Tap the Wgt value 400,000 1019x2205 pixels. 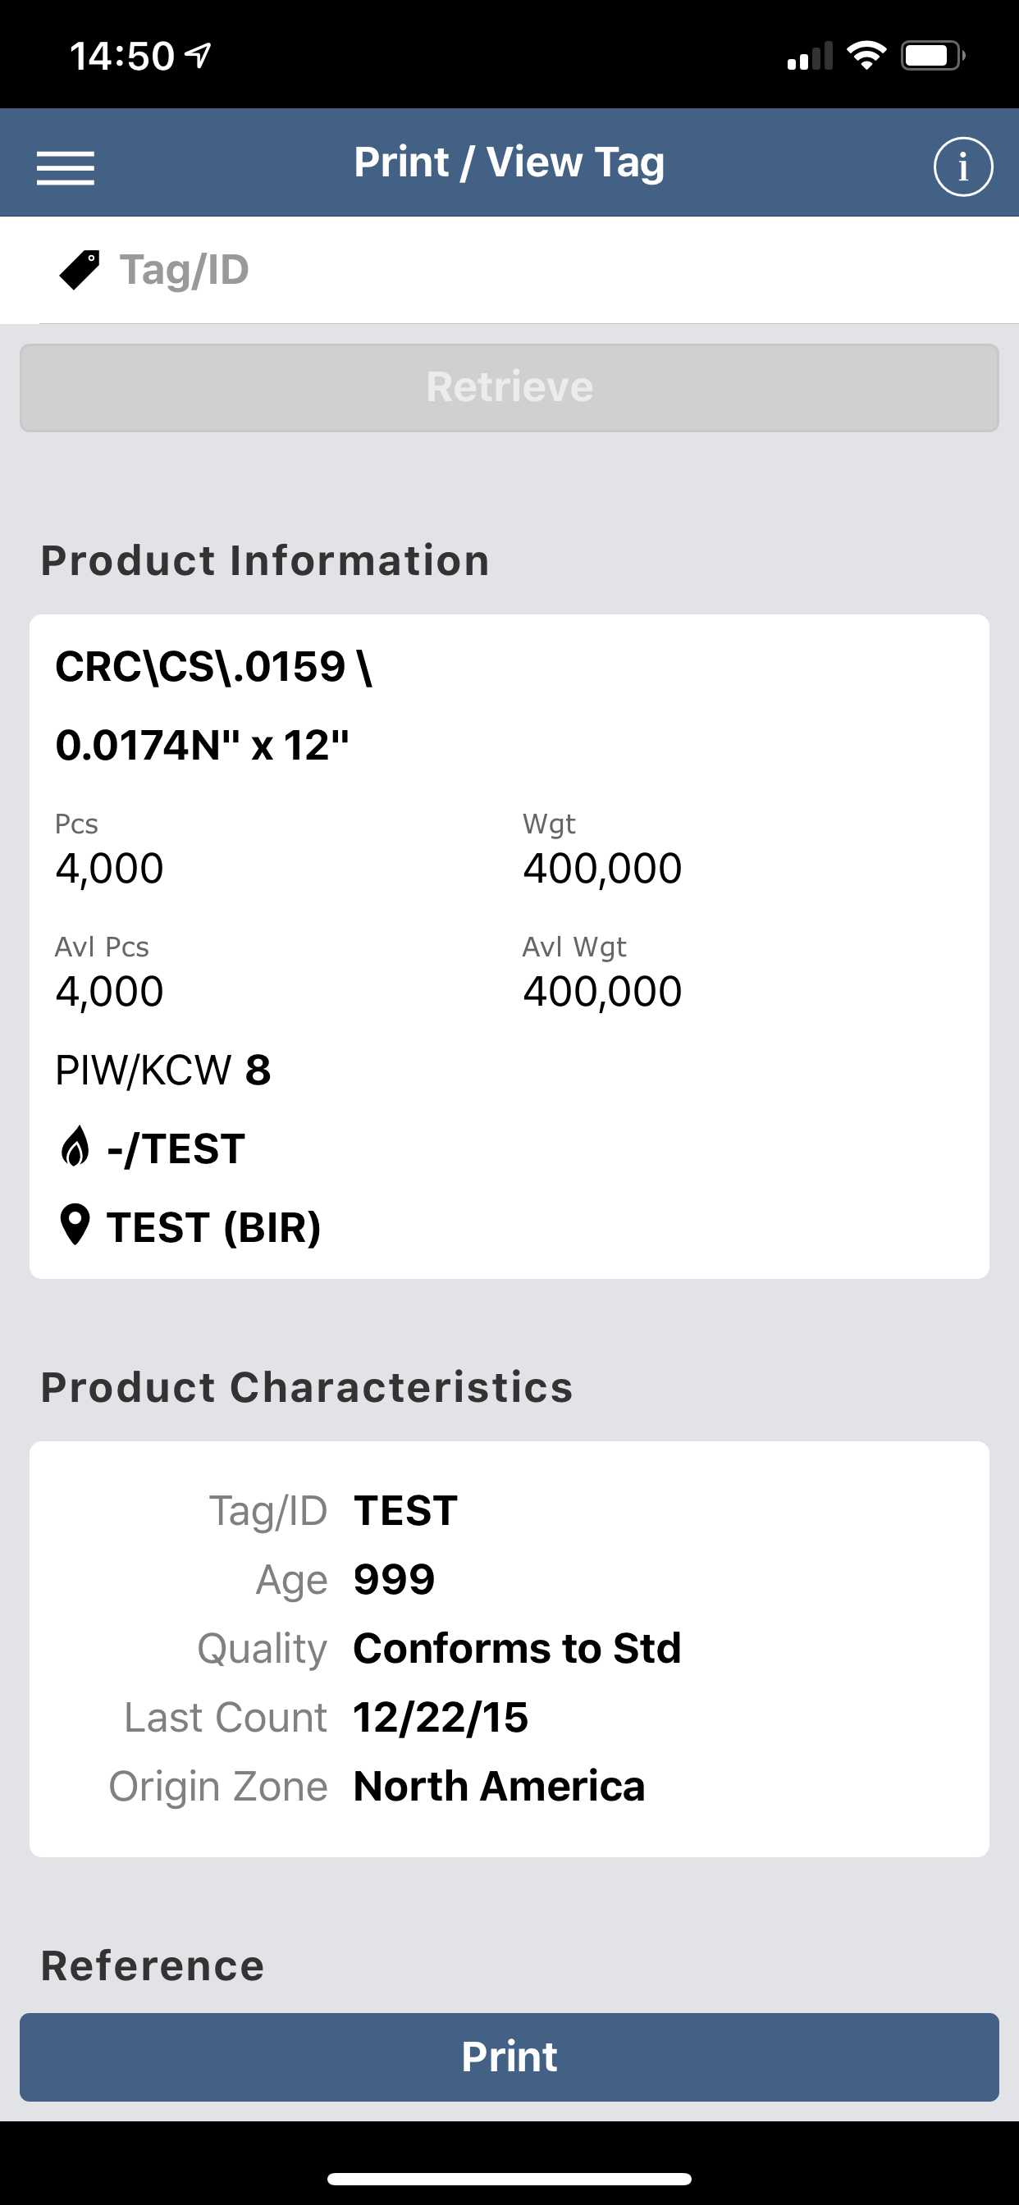pyautogui.click(x=603, y=869)
